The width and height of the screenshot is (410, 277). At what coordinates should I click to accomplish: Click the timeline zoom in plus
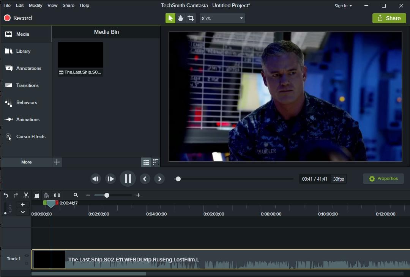(138, 195)
